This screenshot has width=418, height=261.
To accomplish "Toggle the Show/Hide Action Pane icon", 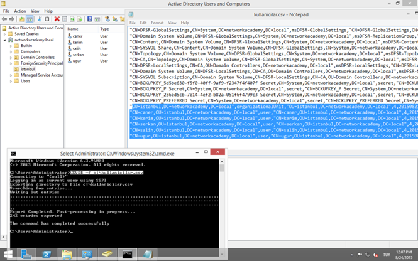I will coord(97,19).
